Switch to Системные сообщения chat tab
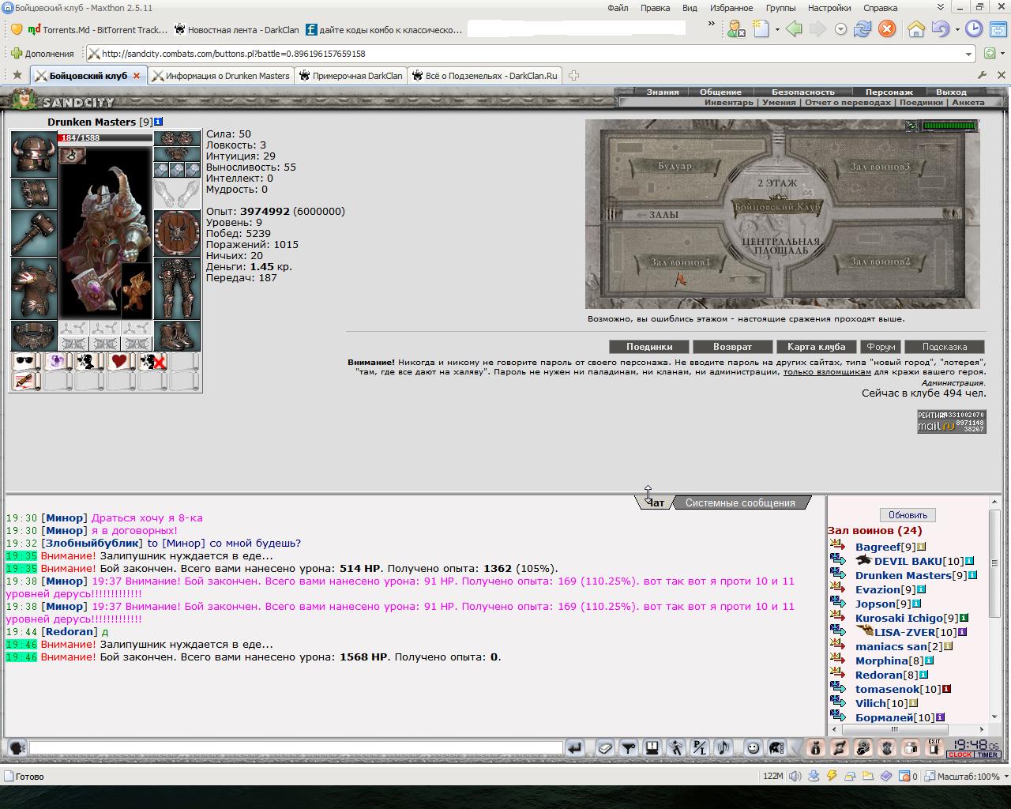Image resolution: width=1011 pixels, height=809 pixels. (x=740, y=502)
